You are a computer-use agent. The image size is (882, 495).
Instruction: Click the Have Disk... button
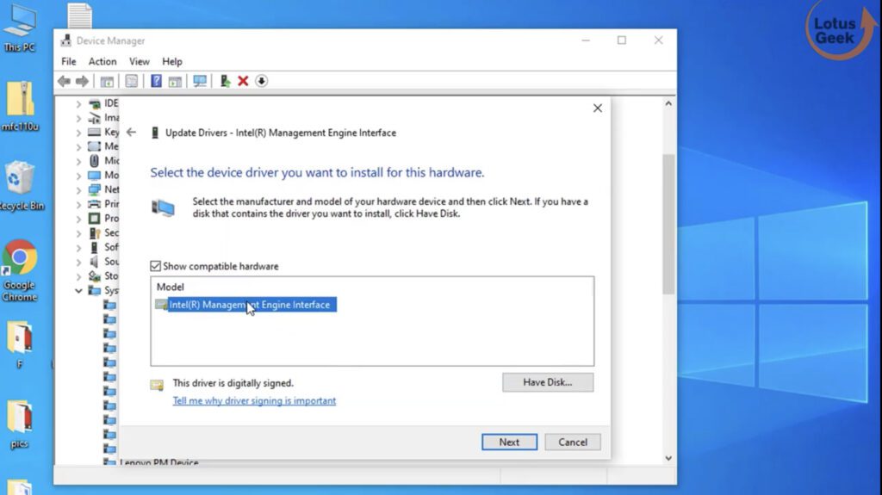(x=548, y=382)
